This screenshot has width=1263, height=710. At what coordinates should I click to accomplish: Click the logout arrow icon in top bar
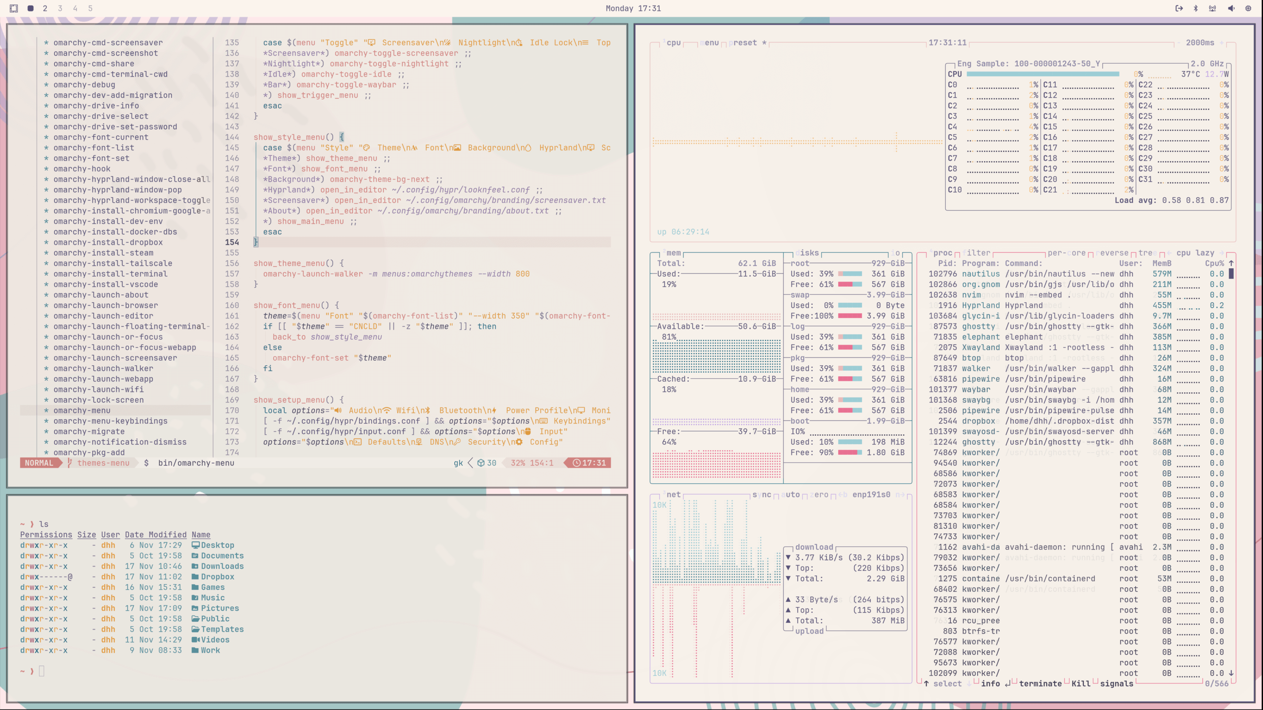(x=1179, y=8)
